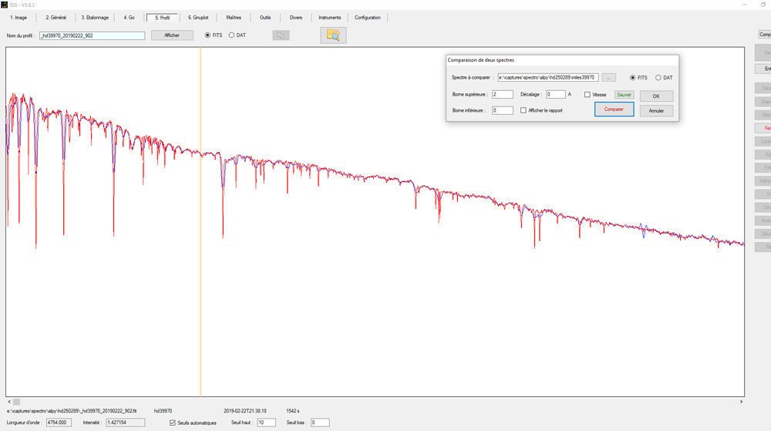The image size is (771, 431).
Task: Click Annuler in the comparison dialog
Action: coord(656,111)
